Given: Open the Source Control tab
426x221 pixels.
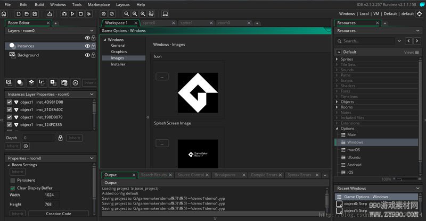Looking at the screenshot, I should 191,175.
